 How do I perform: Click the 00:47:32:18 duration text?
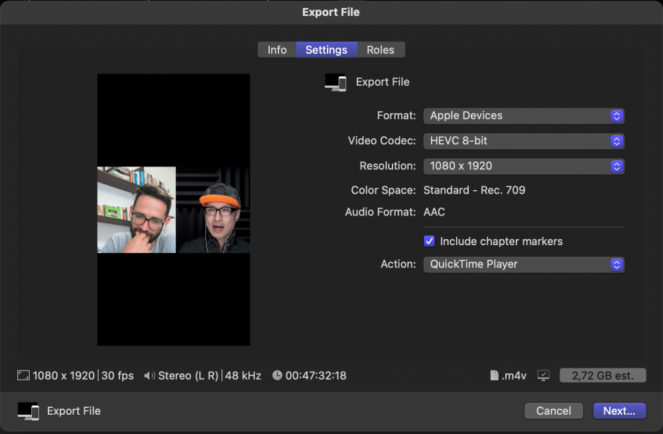(x=316, y=375)
